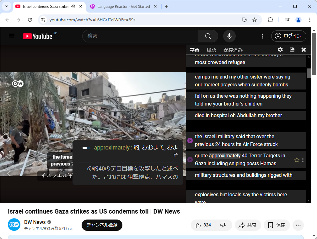Switch to the 単語 tab

212,50
